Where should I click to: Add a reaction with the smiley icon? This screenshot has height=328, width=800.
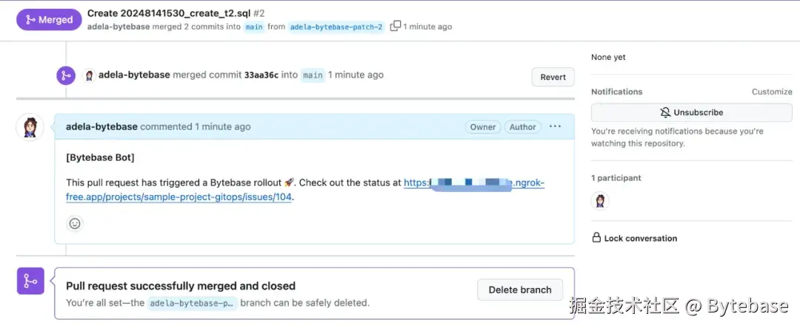(x=75, y=223)
